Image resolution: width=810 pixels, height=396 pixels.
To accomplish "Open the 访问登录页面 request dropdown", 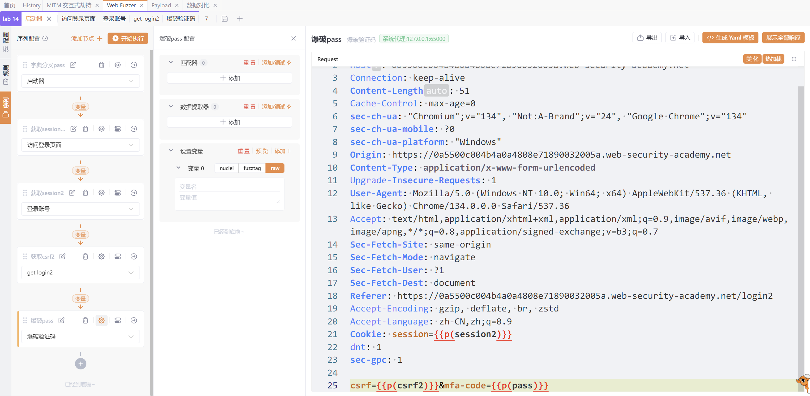I will pyautogui.click(x=80, y=145).
